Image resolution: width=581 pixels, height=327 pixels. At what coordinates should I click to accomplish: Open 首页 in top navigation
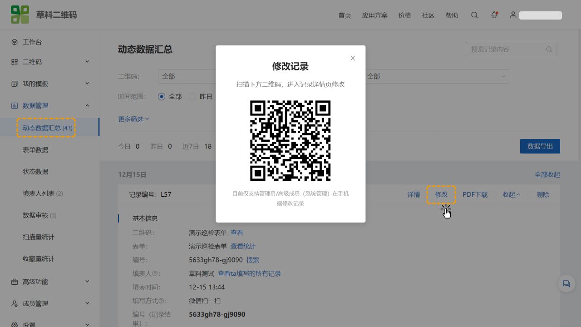(345, 15)
